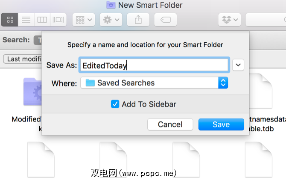Expand the save dialog with chevron button
This screenshot has height=183, width=286.
pos(239,65)
